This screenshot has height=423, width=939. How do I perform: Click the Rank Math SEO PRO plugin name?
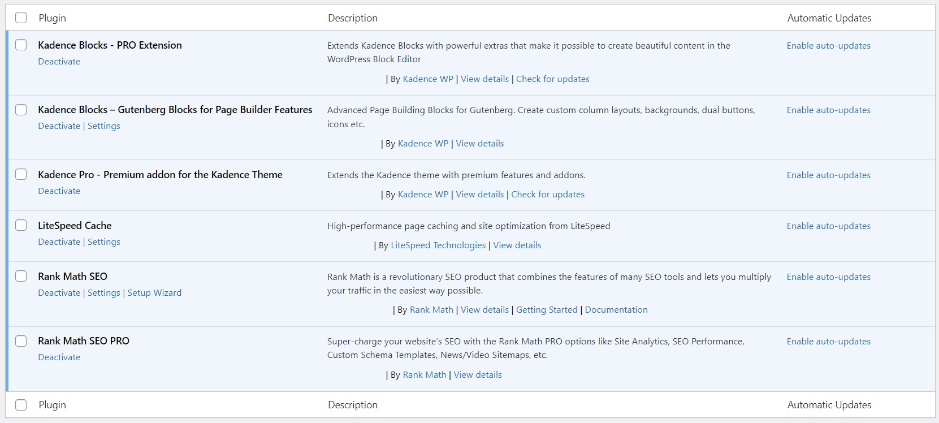(84, 341)
